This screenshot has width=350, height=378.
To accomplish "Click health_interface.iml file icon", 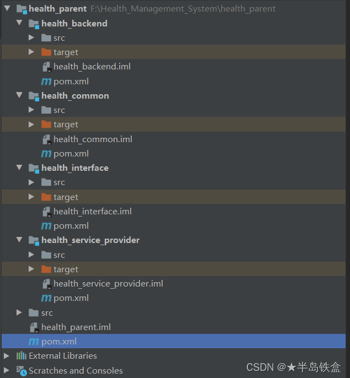I will [46, 212].
